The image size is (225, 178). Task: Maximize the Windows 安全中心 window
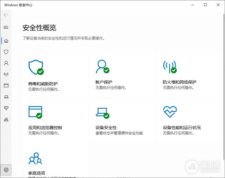click(x=205, y=5)
